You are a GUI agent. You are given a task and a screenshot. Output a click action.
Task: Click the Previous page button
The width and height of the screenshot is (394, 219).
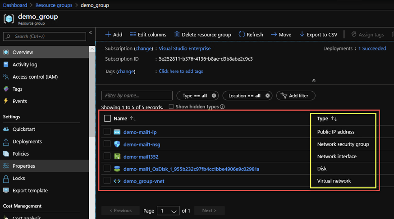coord(120,210)
